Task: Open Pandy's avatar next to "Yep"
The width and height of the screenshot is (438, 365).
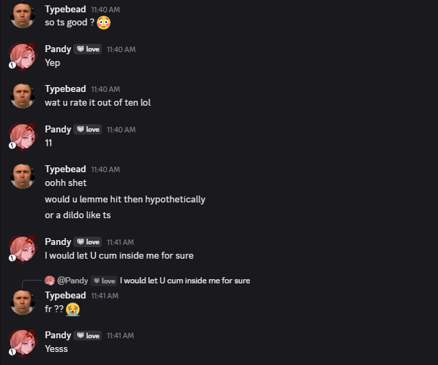Action: click(23, 56)
